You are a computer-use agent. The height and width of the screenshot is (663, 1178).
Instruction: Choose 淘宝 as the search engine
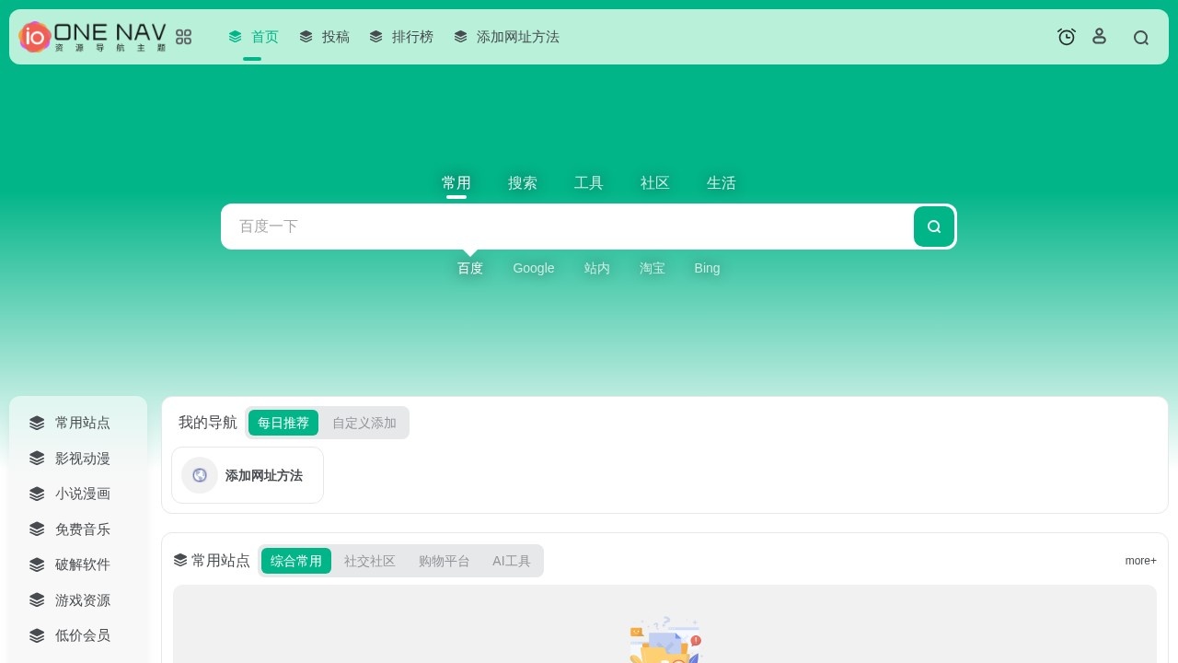pyautogui.click(x=653, y=268)
